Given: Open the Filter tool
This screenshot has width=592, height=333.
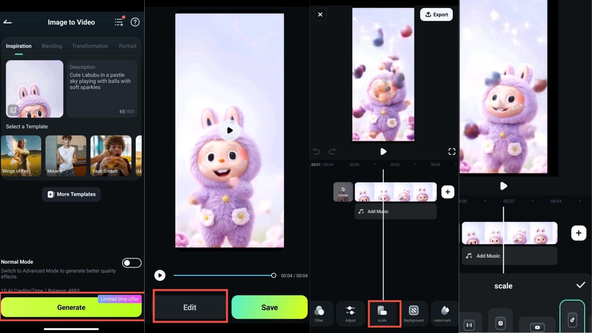Looking at the screenshot, I should [319, 314].
